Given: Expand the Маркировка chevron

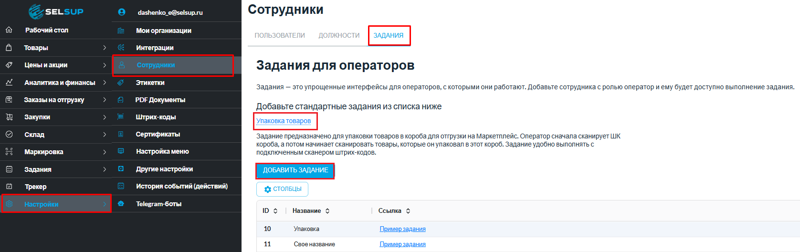Looking at the screenshot, I should [x=105, y=152].
